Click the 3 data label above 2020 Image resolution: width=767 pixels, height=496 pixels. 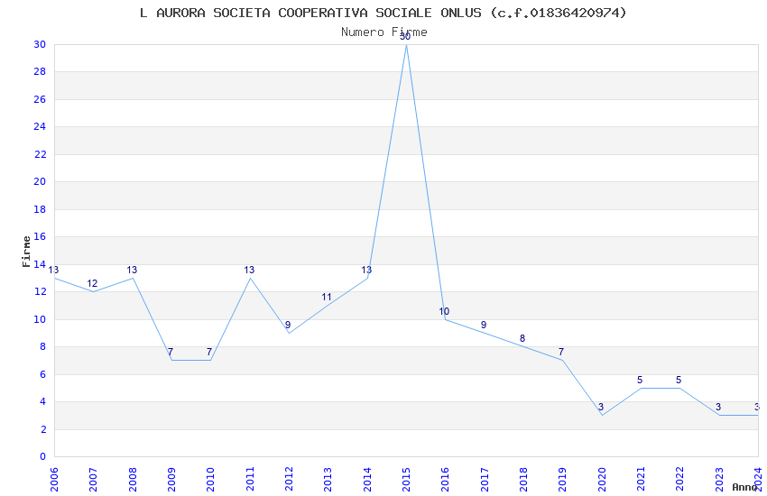pos(601,407)
